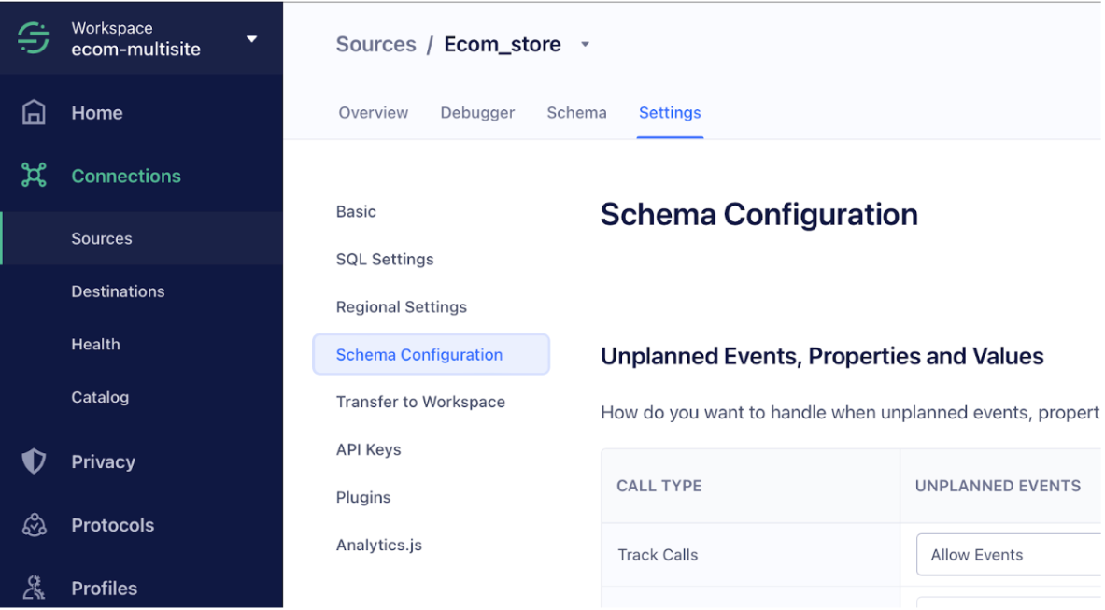Open API Keys settings
This screenshot has width=1105, height=610.
(x=369, y=449)
